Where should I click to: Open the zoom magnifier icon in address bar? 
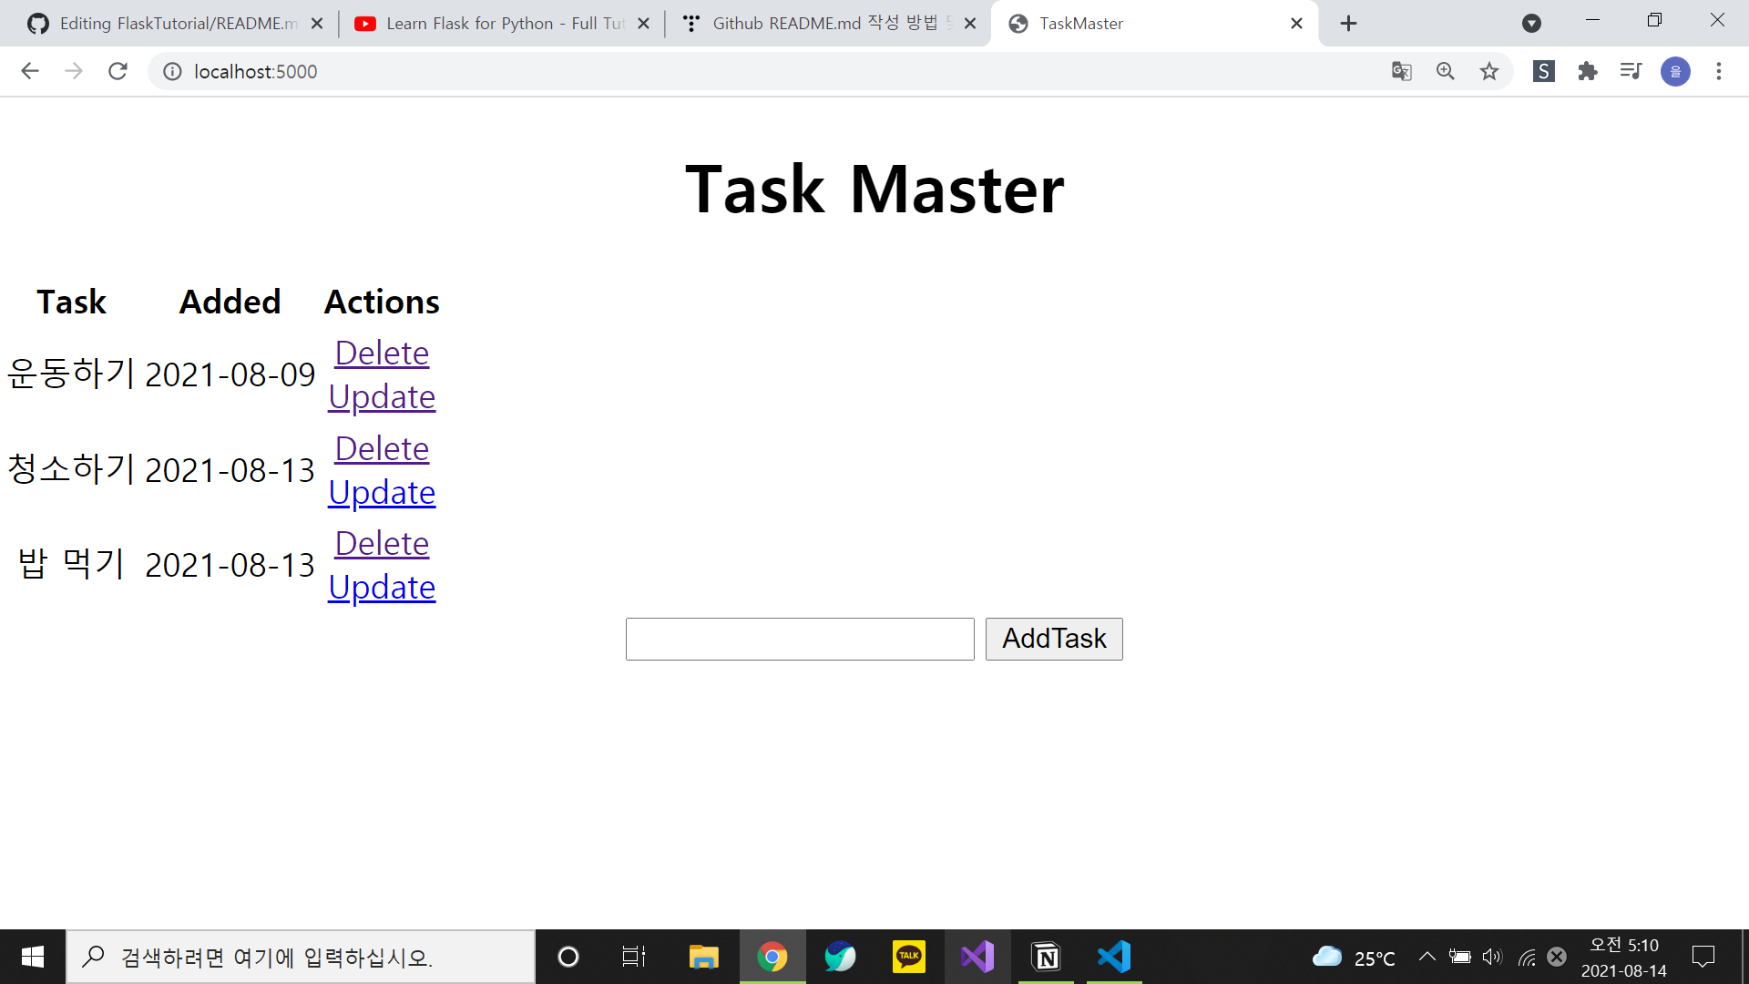pos(1445,71)
